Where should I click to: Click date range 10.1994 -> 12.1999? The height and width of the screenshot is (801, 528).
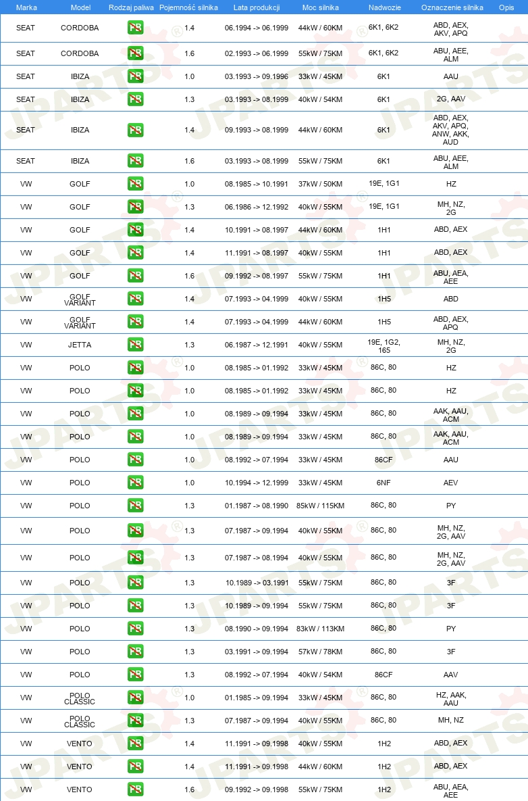pos(257,482)
